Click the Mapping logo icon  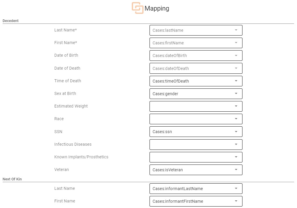(x=137, y=8)
